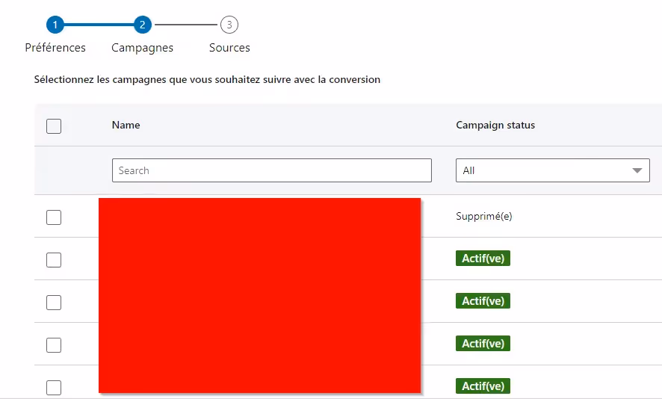Click the Sources step label
Viewport: 662px width, 399px height.
229,48
